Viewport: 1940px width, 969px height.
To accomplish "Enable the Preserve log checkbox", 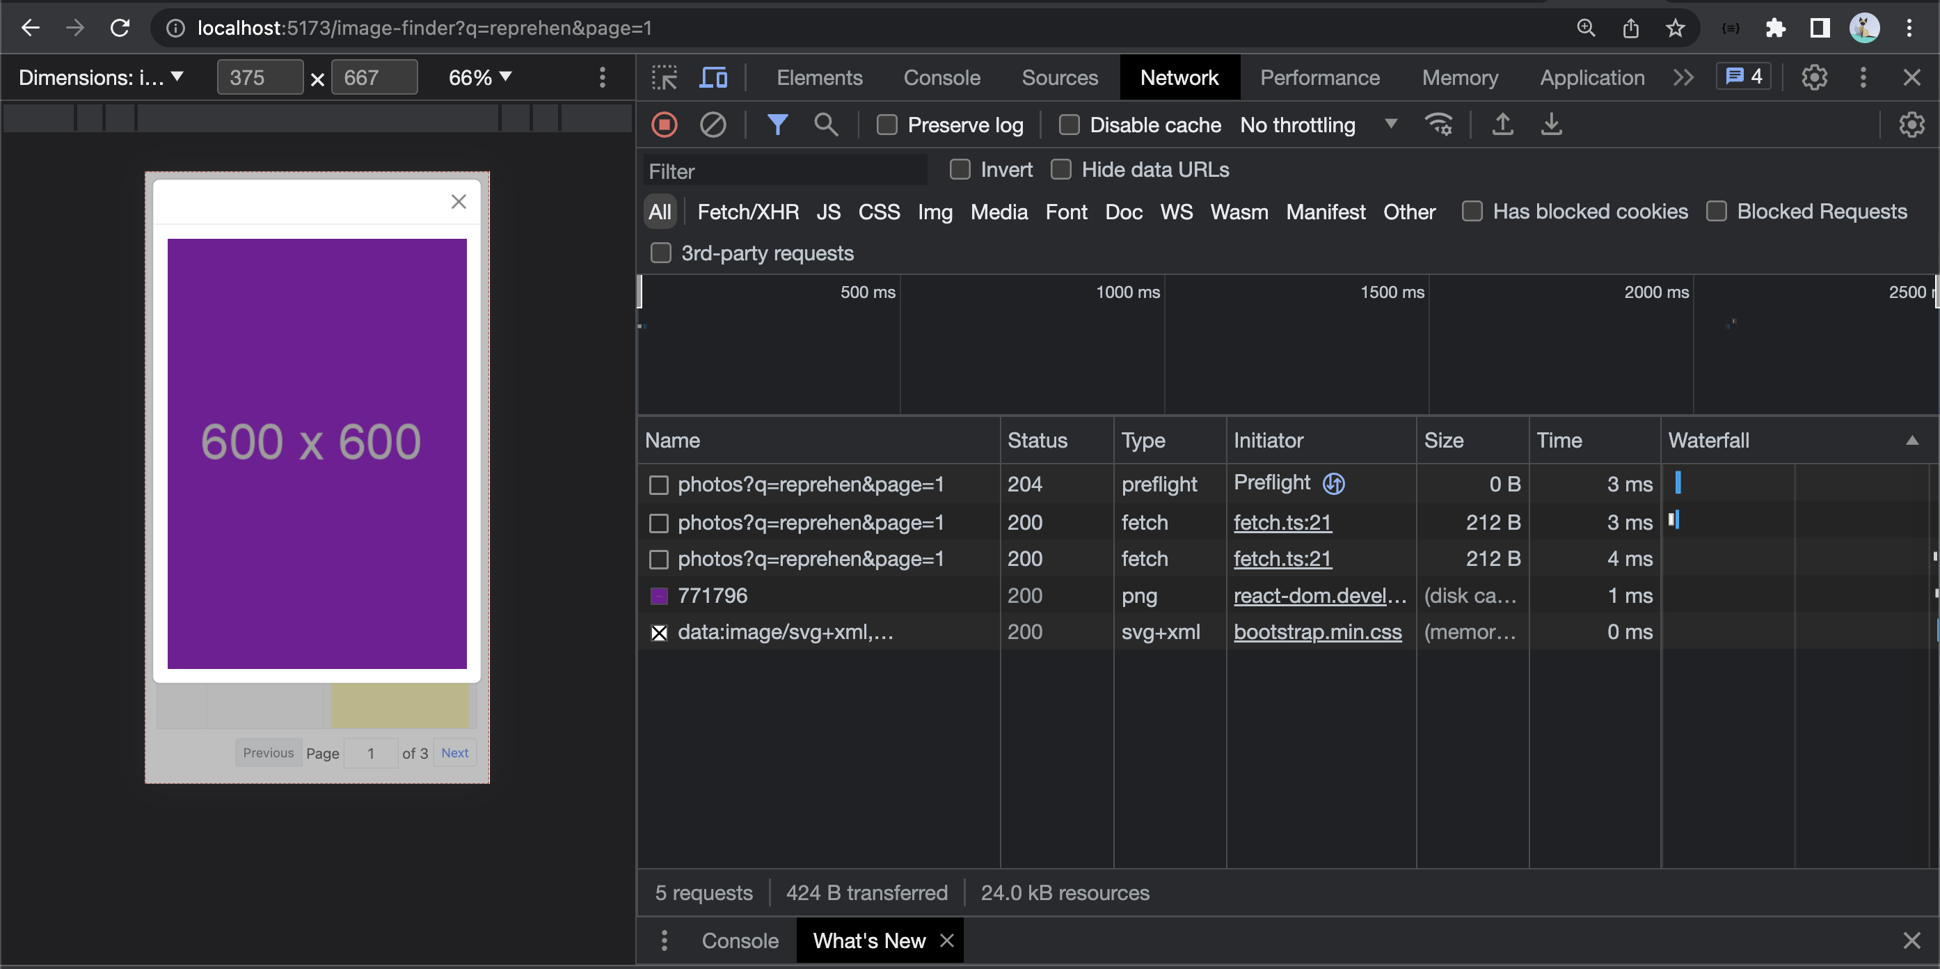I will coord(887,125).
